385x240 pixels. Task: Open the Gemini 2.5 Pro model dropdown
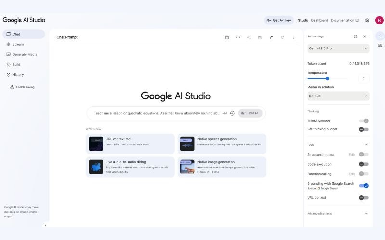coord(338,48)
